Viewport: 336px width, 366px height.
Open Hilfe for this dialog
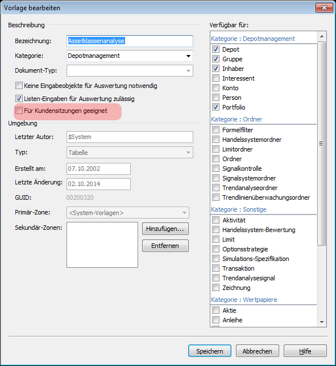(x=305, y=351)
